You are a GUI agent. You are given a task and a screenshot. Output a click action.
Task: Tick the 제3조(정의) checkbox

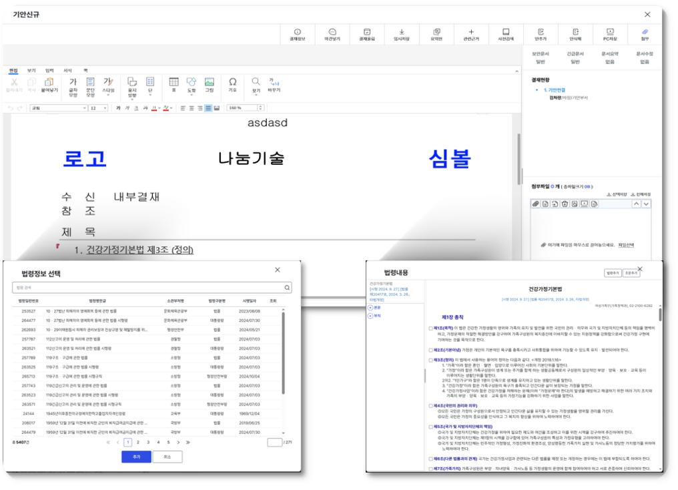pyautogui.click(x=430, y=360)
